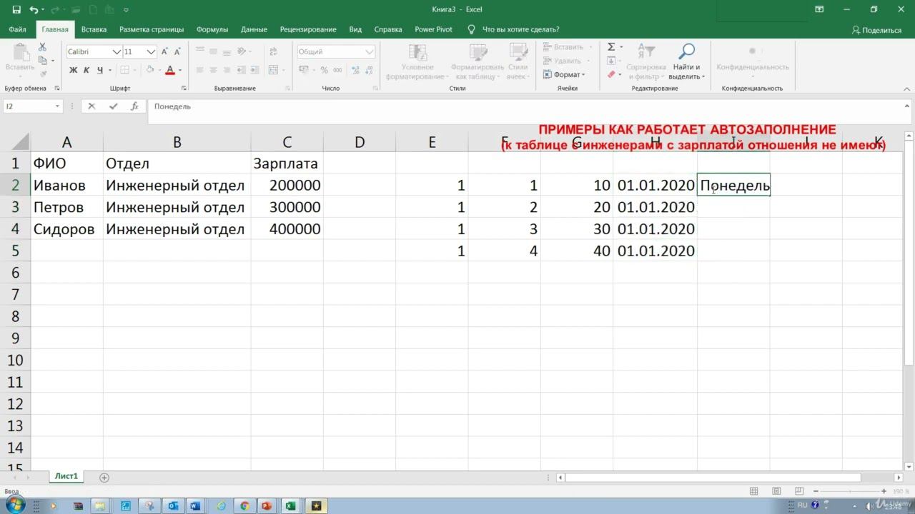Image resolution: width=915 pixels, height=514 pixels.
Task: Toggle italic К formatting
Action: pos(86,70)
